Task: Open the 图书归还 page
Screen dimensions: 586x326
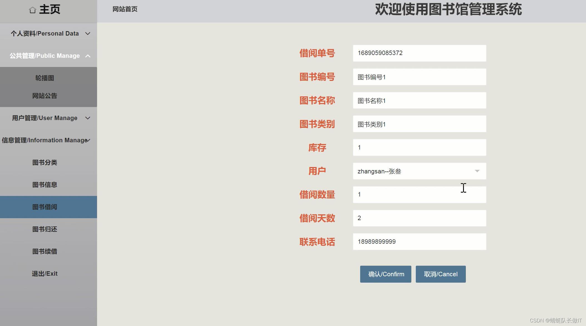Action: click(x=44, y=229)
